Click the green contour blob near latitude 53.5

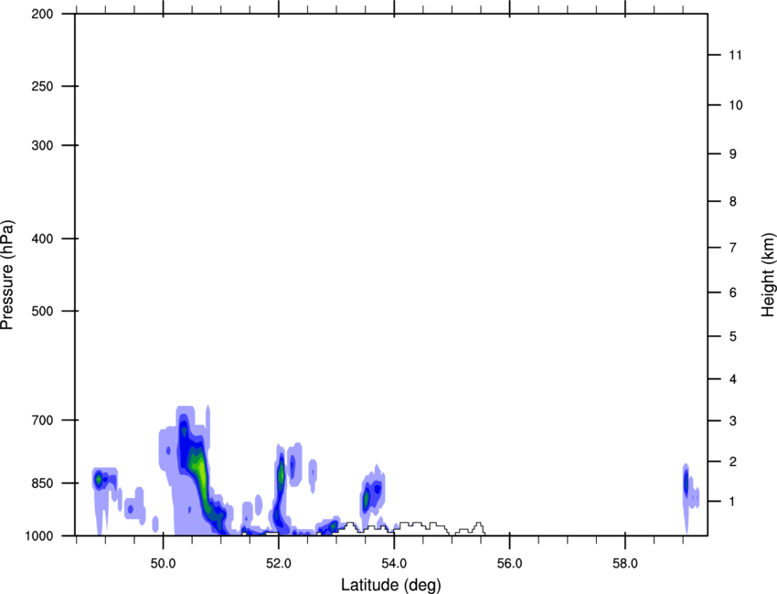[367, 498]
